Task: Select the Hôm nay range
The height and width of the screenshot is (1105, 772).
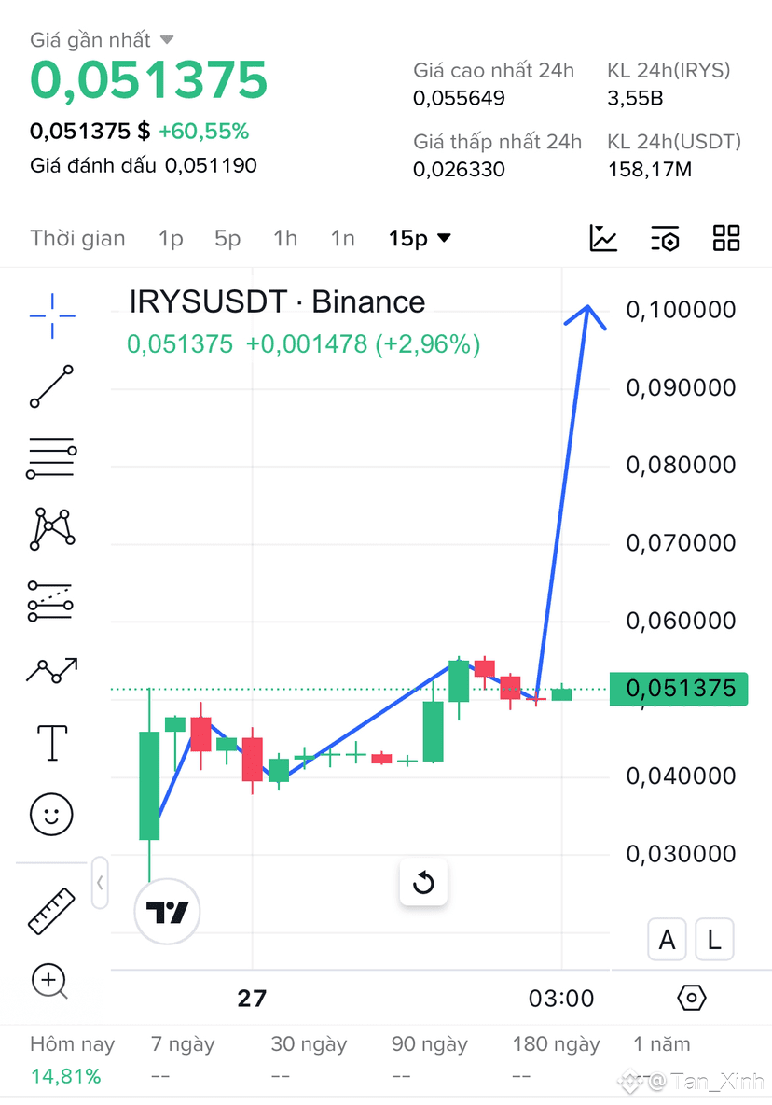Action: [72, 1043]
